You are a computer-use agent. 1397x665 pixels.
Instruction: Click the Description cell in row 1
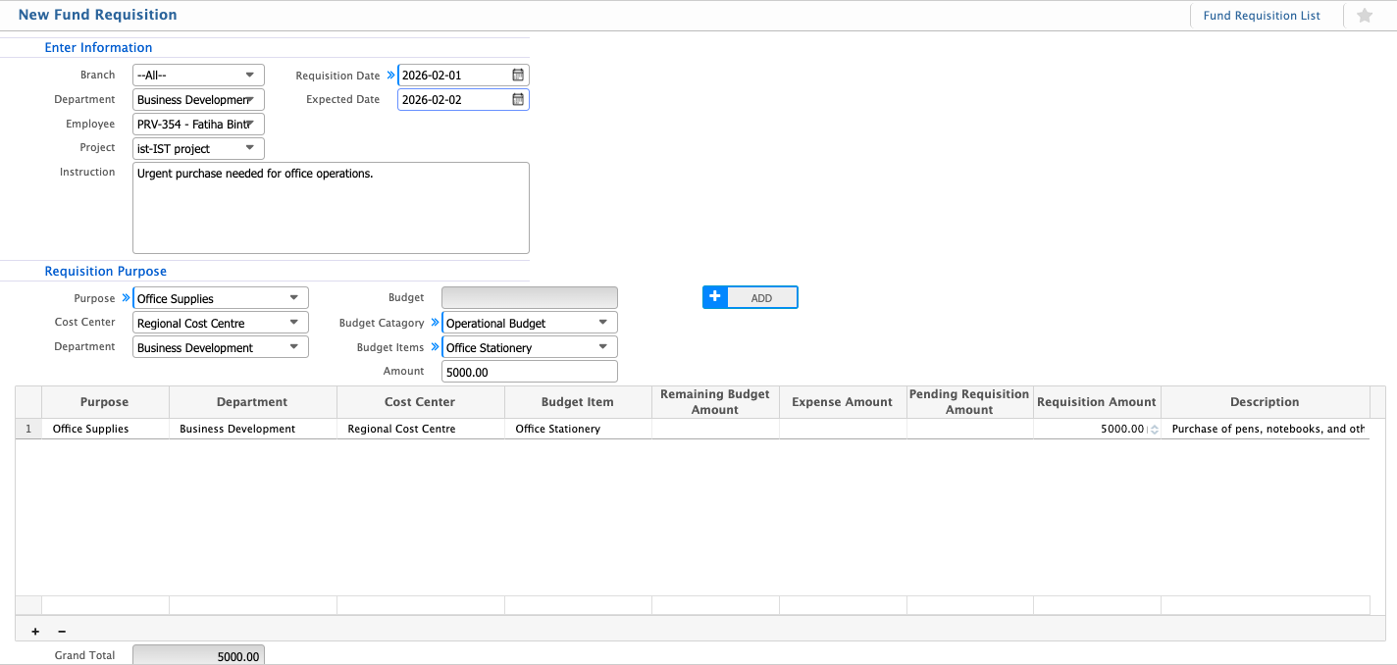pyautogui.click(x=1266, y=429)
